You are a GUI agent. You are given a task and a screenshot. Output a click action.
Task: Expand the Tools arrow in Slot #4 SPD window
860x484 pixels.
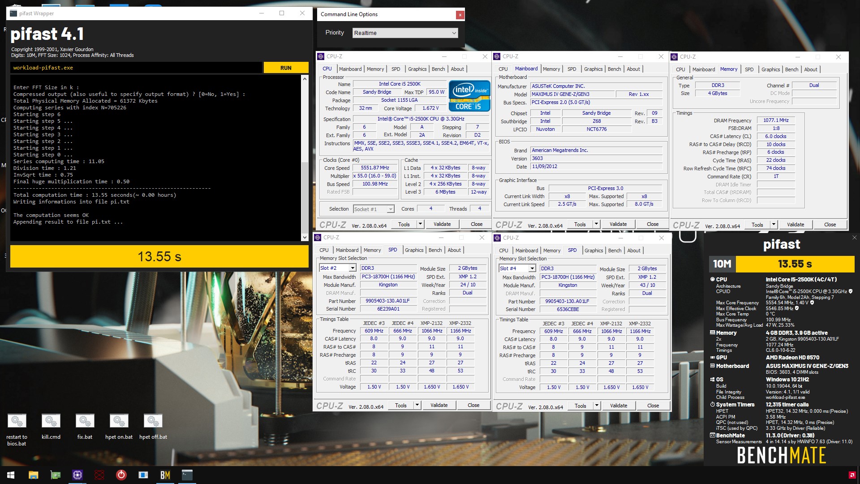pos(597,406)
